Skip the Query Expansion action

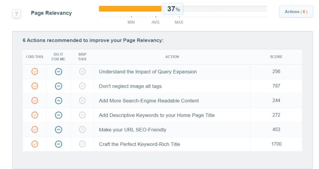pyautogui.click(x=82, y=71)
